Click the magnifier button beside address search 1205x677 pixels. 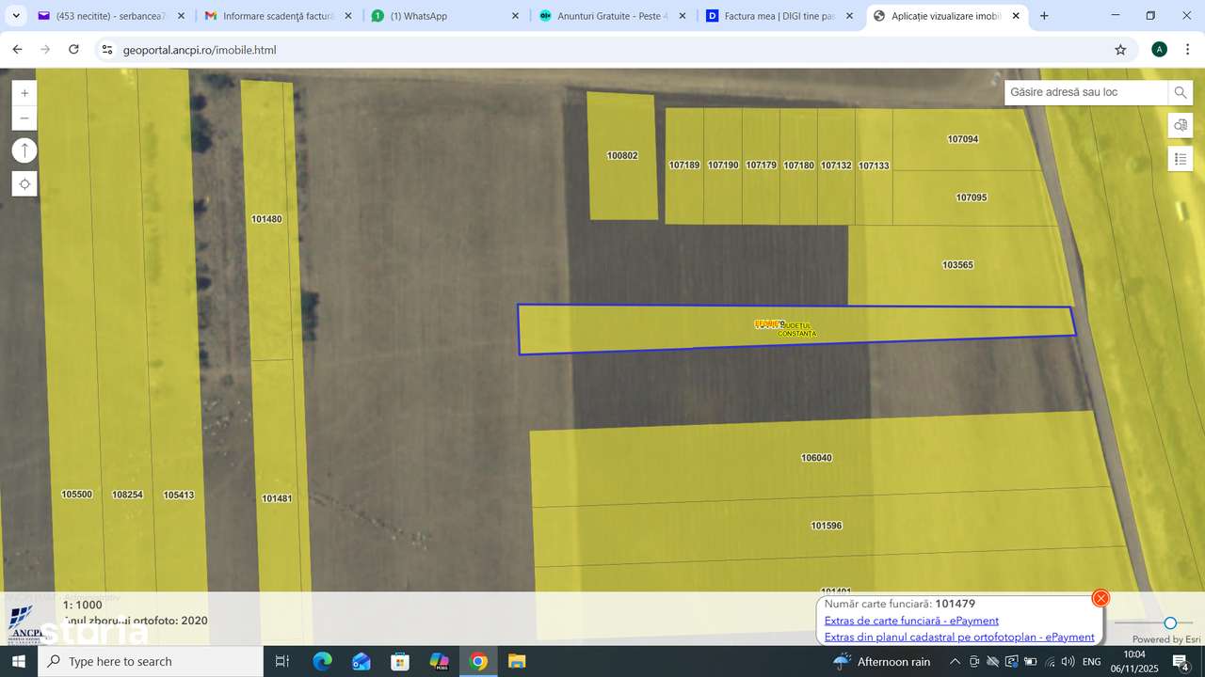click(x=1181, y=93)
